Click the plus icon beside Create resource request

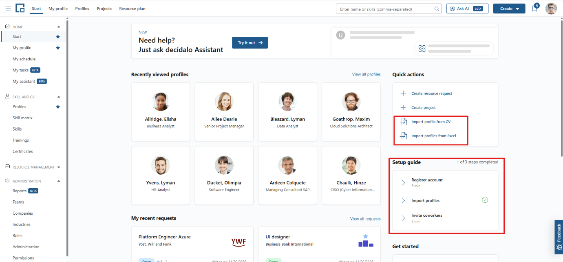point(403,93)
